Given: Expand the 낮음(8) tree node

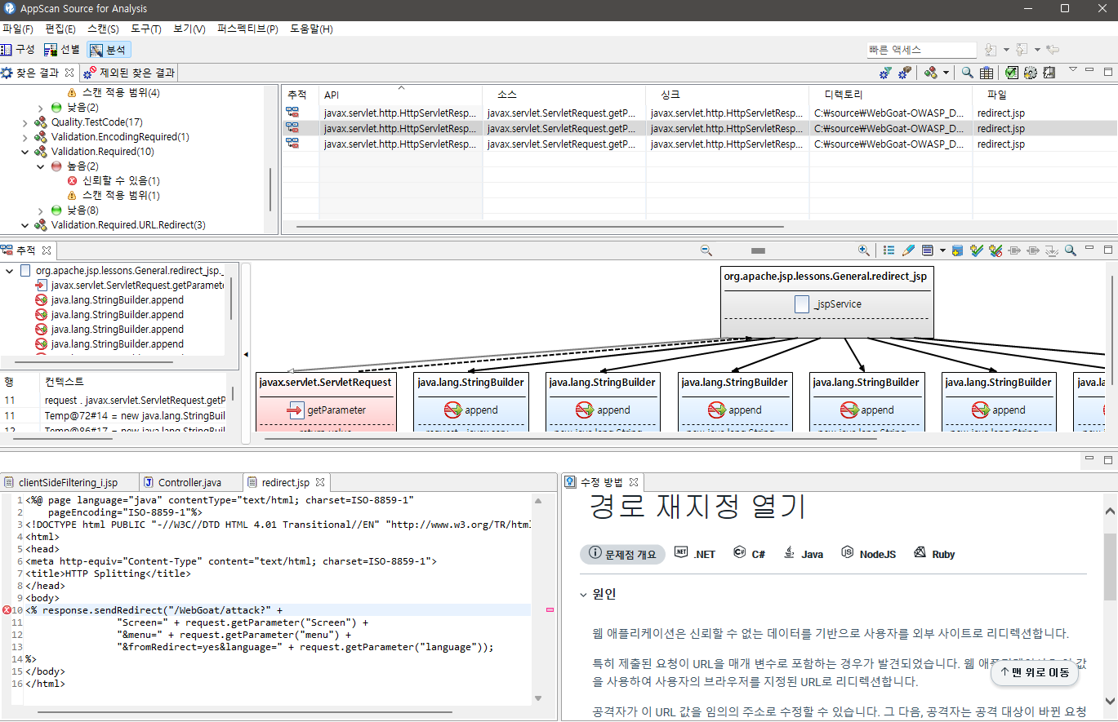Looking at the screenshot, I should point(41,210).
